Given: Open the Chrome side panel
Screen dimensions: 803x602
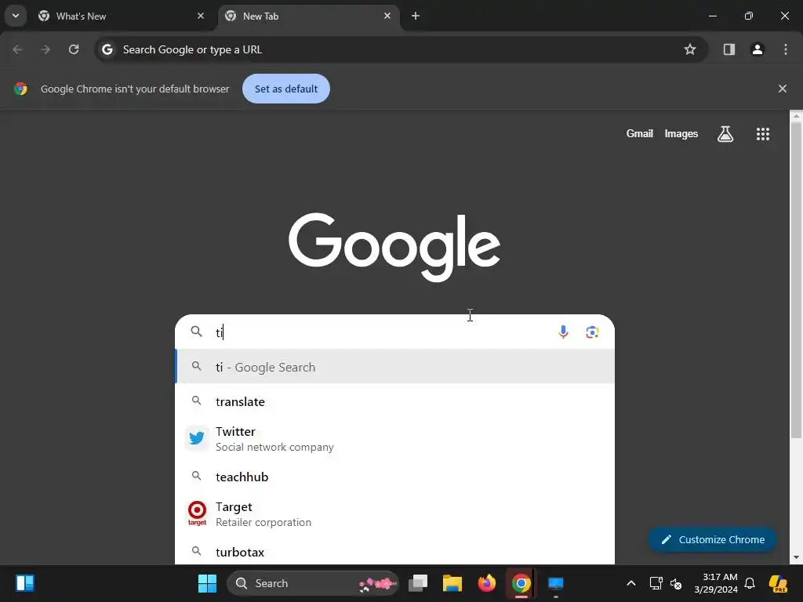Looking at the screenshot, I should [729, 49].
